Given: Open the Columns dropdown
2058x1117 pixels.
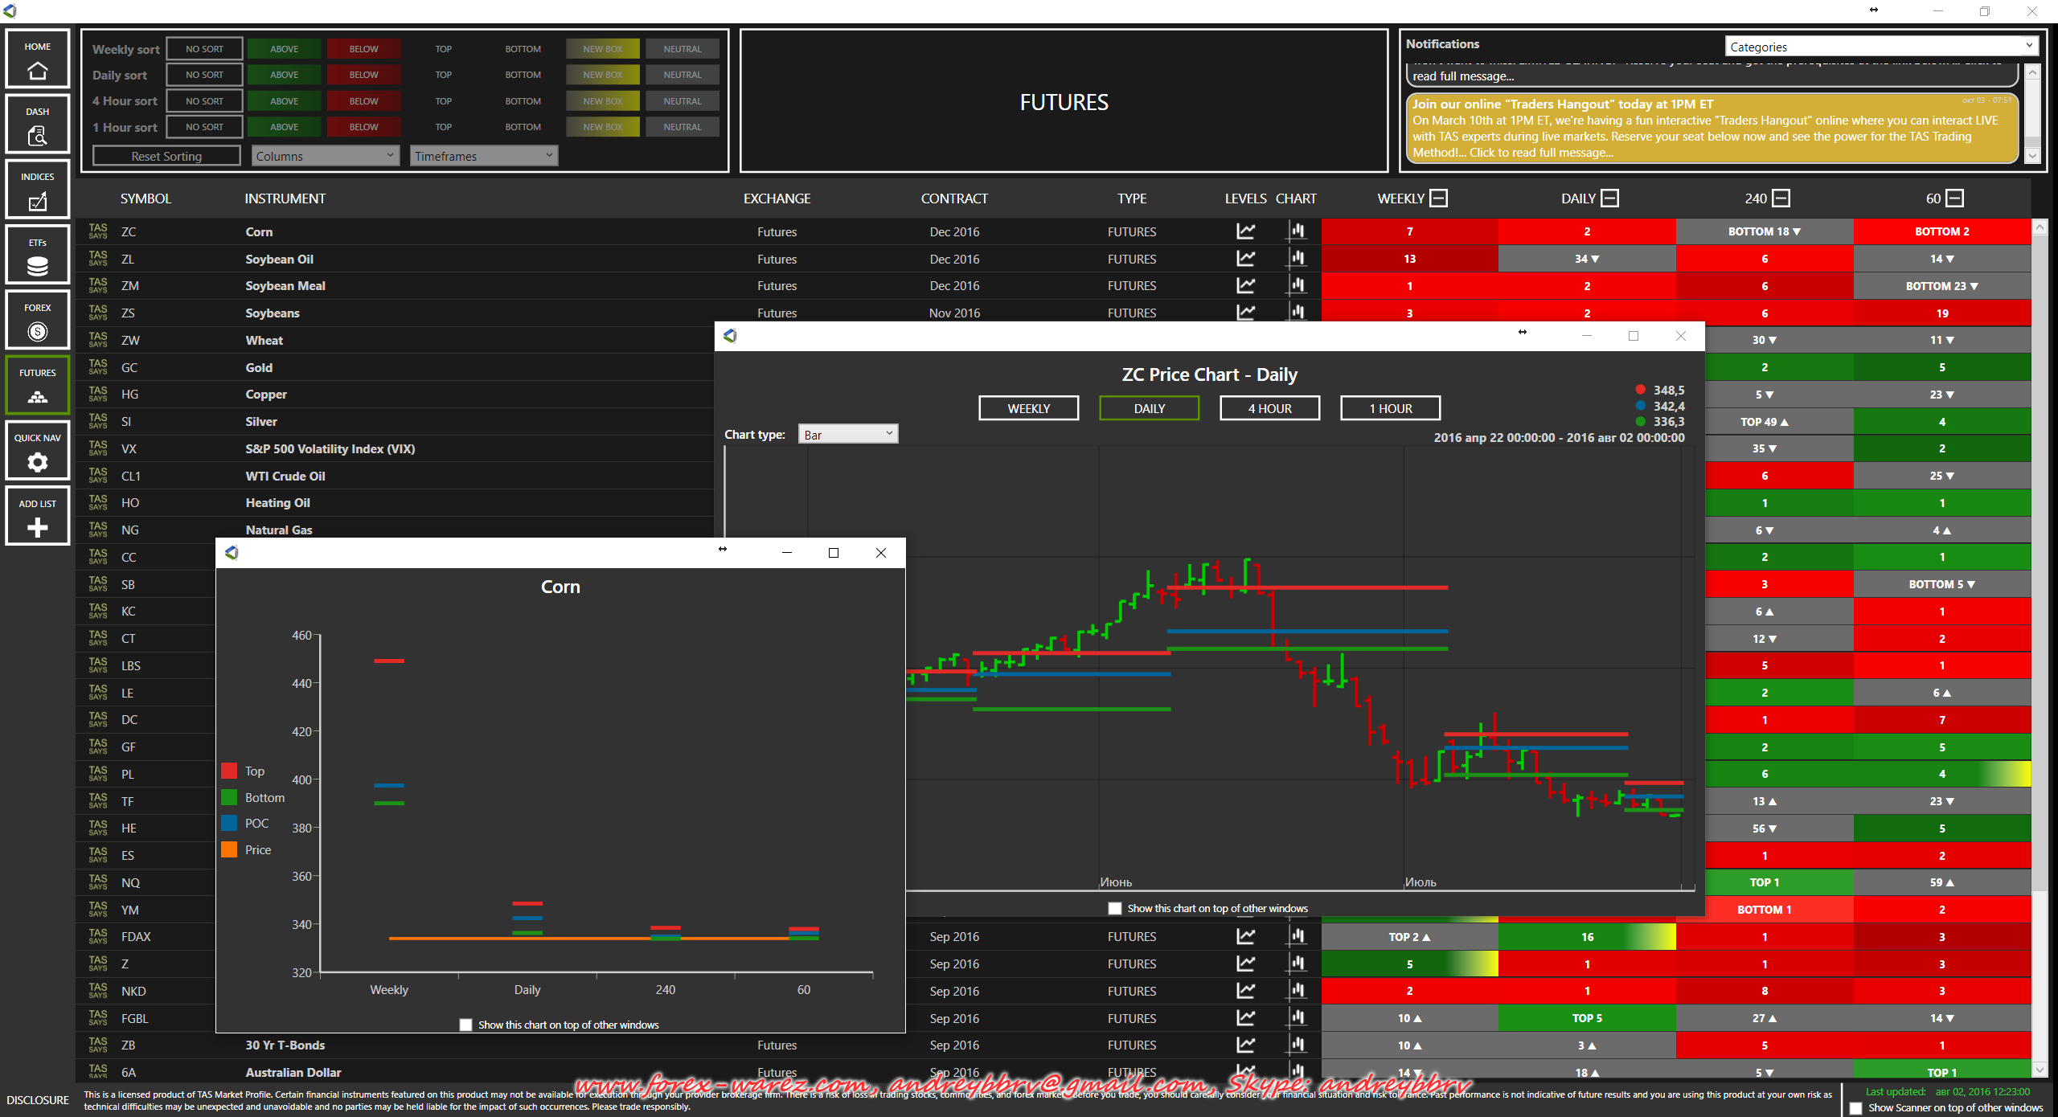Looking at the screenshot, I should (325, 156).
